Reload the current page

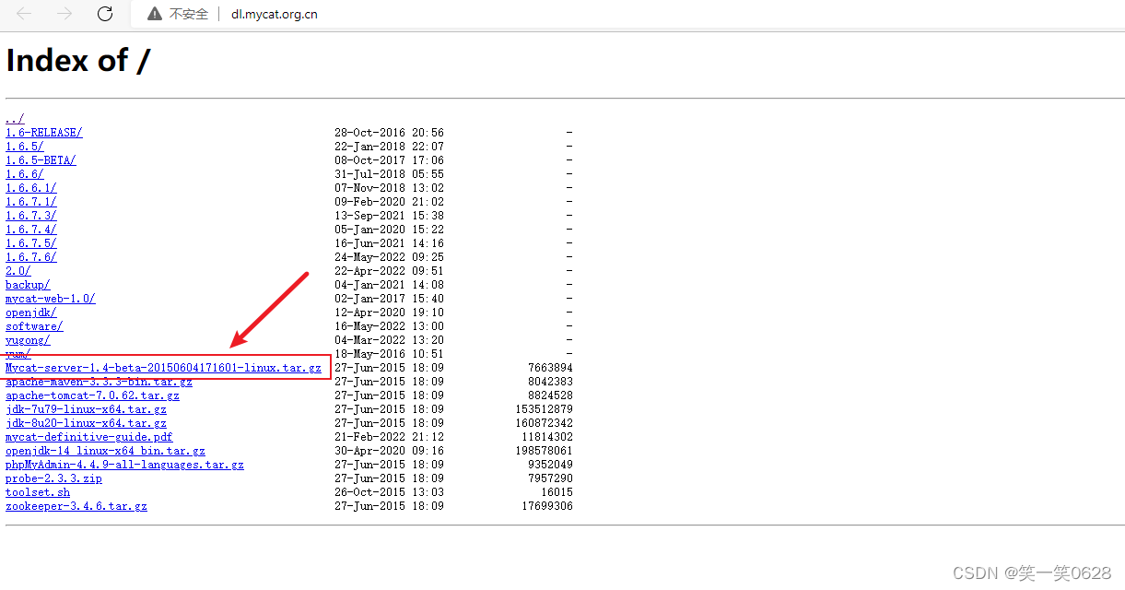104,14
